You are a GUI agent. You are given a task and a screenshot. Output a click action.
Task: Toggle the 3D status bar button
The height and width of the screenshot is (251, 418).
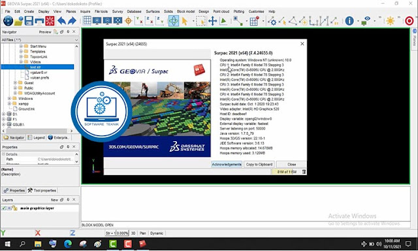point(133,233)
